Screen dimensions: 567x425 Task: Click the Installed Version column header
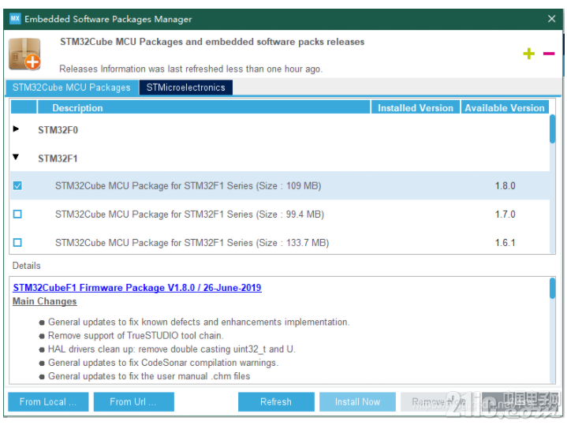pyautogui.click(x=415, y=108)
